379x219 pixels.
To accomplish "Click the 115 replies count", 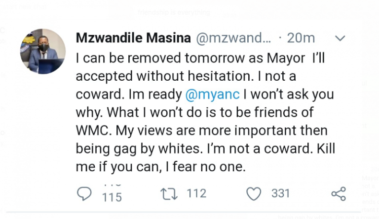I will point(112,197).
